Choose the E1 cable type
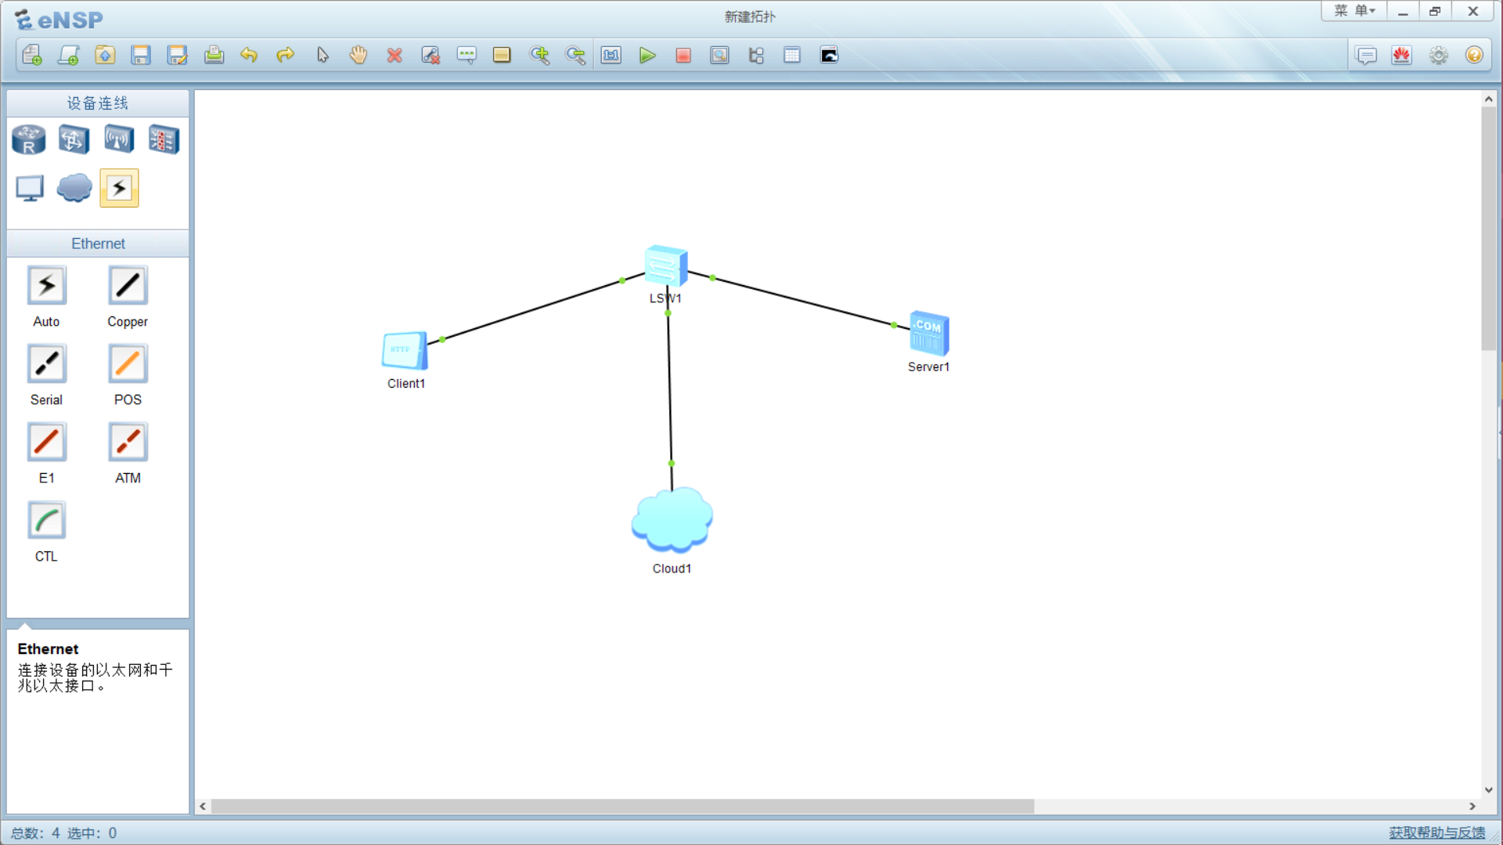This screenshot has height=845, width=1503. pyautogui.click(x=46, y=442)
